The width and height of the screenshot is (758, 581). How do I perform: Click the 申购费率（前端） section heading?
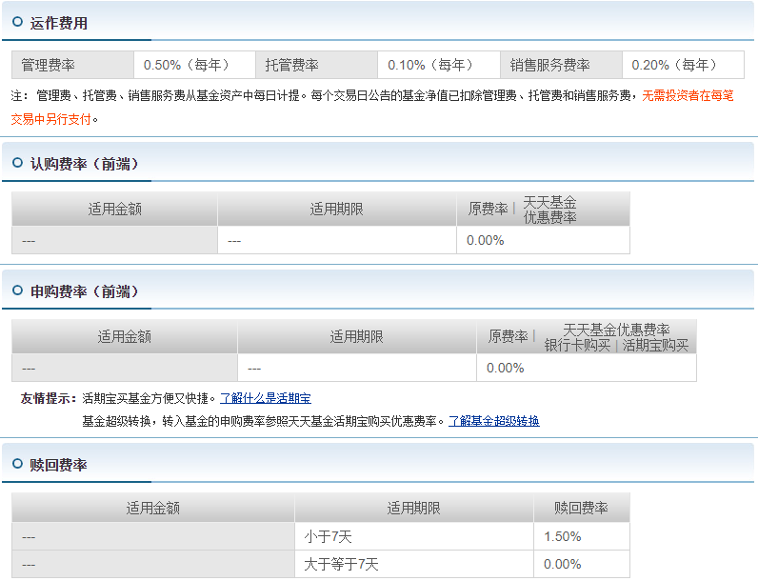pyautogui.click(x=85, y=291)
